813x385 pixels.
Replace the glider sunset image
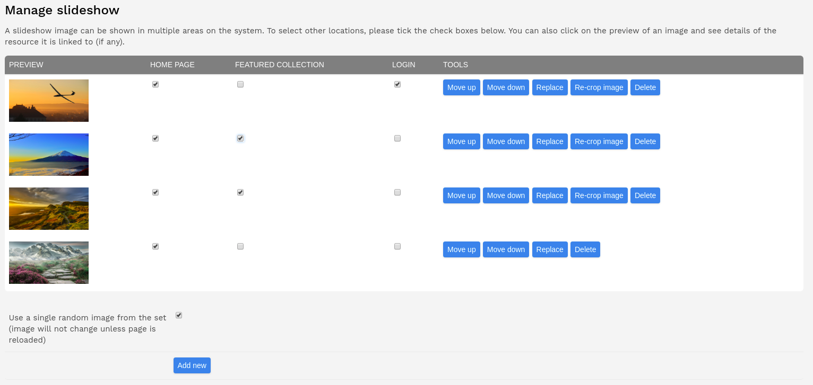[x=550, y=87]
